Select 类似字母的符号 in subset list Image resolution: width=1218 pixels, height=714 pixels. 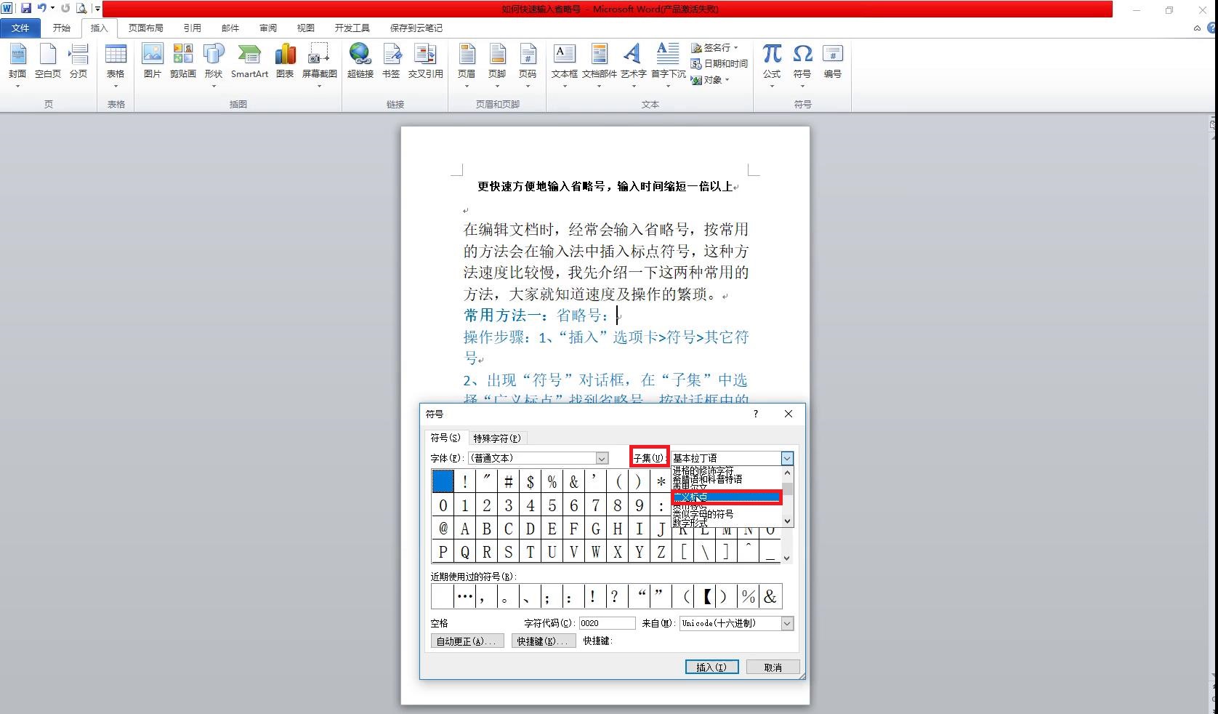point(726,514)
